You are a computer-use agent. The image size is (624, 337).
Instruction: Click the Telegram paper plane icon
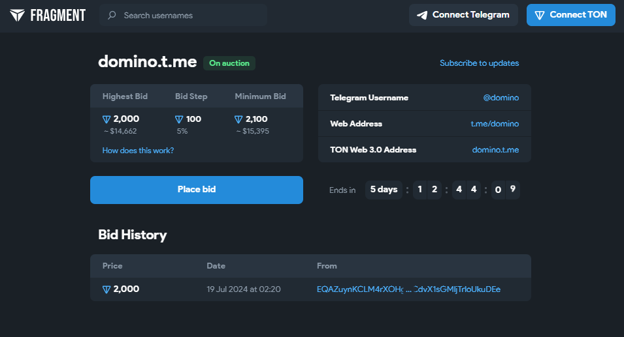[422, 15]
